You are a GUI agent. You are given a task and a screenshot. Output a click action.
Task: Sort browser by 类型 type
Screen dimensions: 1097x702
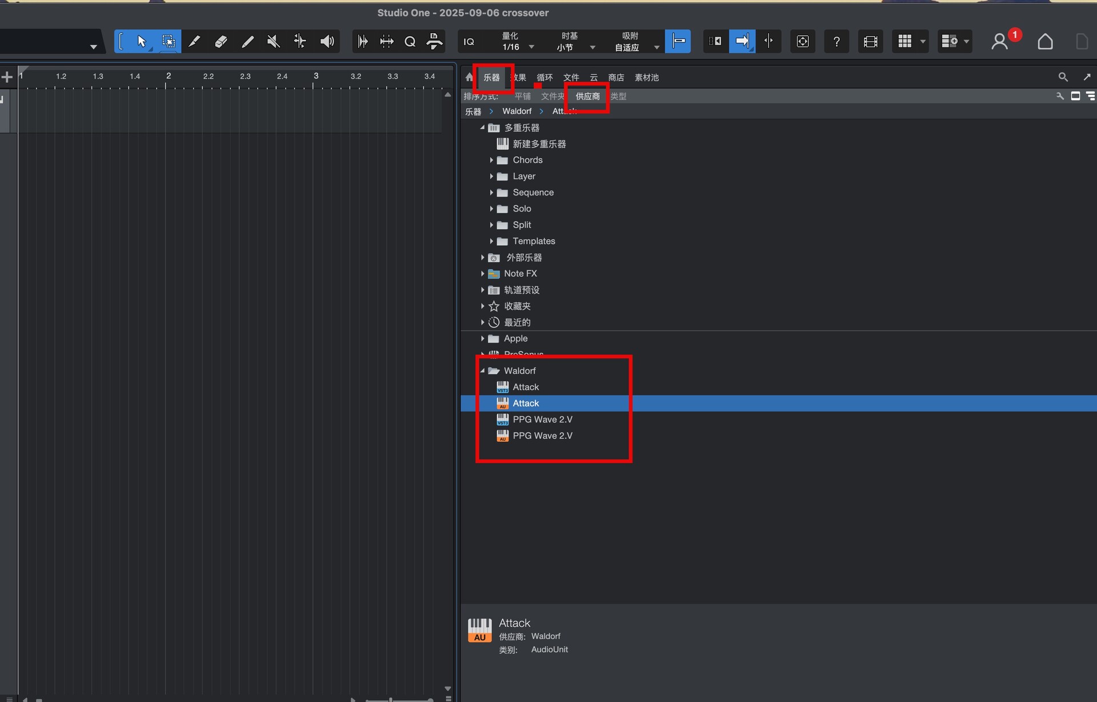pyautogui.click(x=618, y=96)
